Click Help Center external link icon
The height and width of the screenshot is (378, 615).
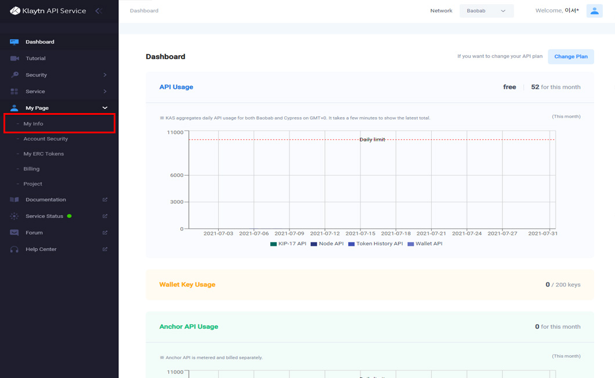point(104,249)
